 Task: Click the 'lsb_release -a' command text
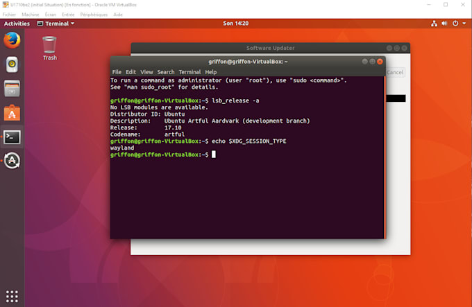coord(235,100)
